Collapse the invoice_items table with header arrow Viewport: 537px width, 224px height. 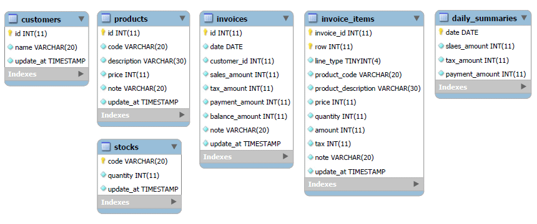tap(416, 18)
